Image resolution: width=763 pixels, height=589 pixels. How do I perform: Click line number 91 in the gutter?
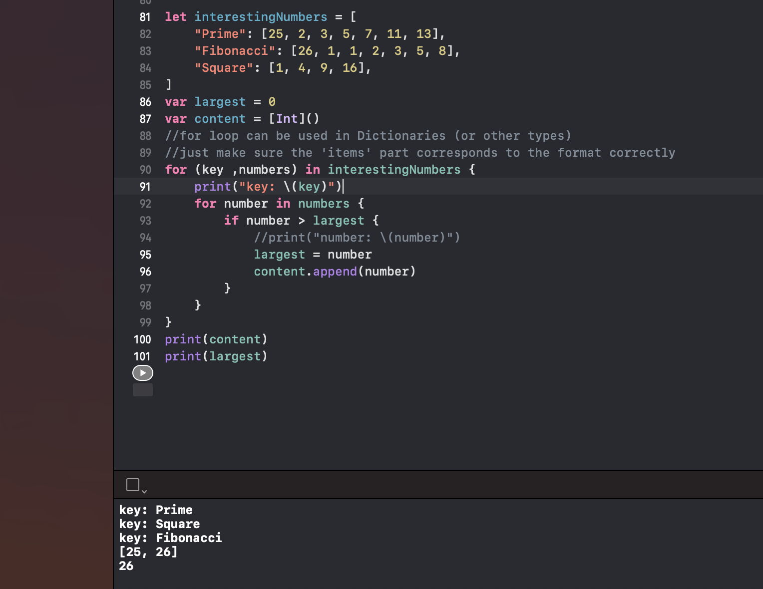coord(145,187)
